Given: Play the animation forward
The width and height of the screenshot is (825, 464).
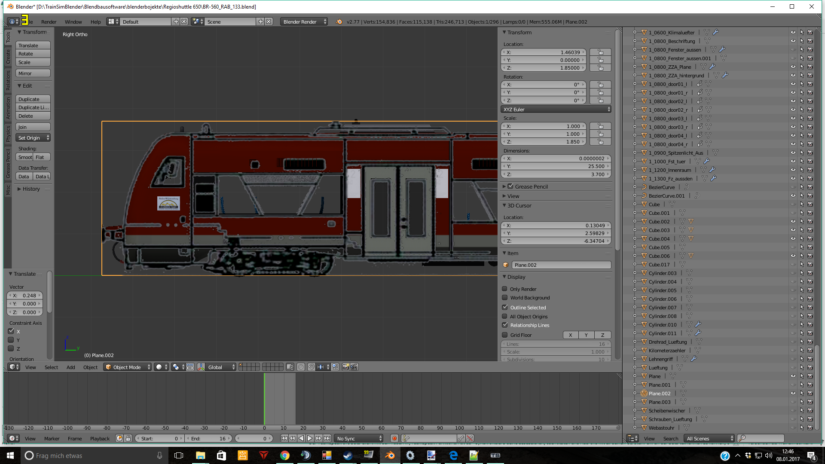Looking at the screenshot, I should 310,439.
